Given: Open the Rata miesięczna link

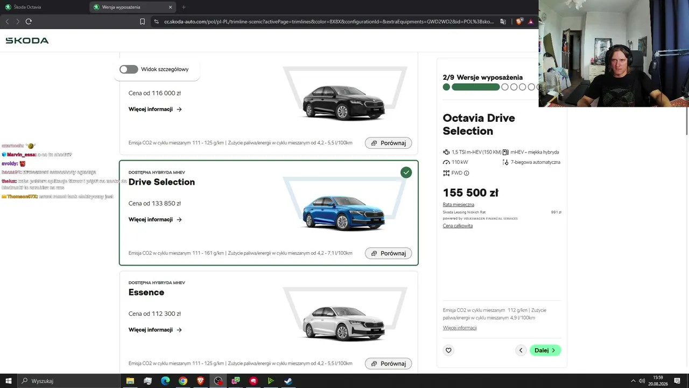Looking at the screenshot, I should (459, 205).
